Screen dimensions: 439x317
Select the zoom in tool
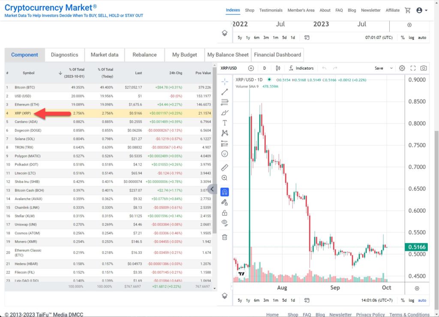pos(225,178)
